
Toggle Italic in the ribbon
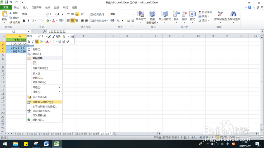tap(28, 21)
